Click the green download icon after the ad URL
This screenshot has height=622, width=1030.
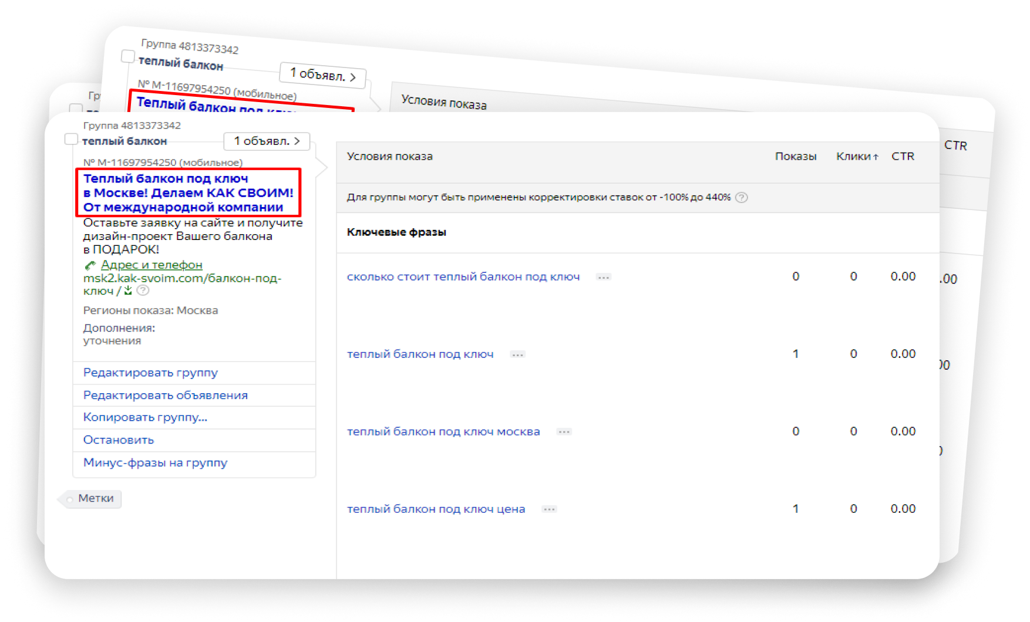coord(127,290)
